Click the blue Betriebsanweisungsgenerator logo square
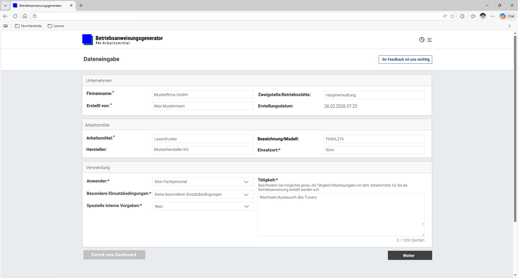Viewport: 518px width, 278px height. click(x=87, y=40)
